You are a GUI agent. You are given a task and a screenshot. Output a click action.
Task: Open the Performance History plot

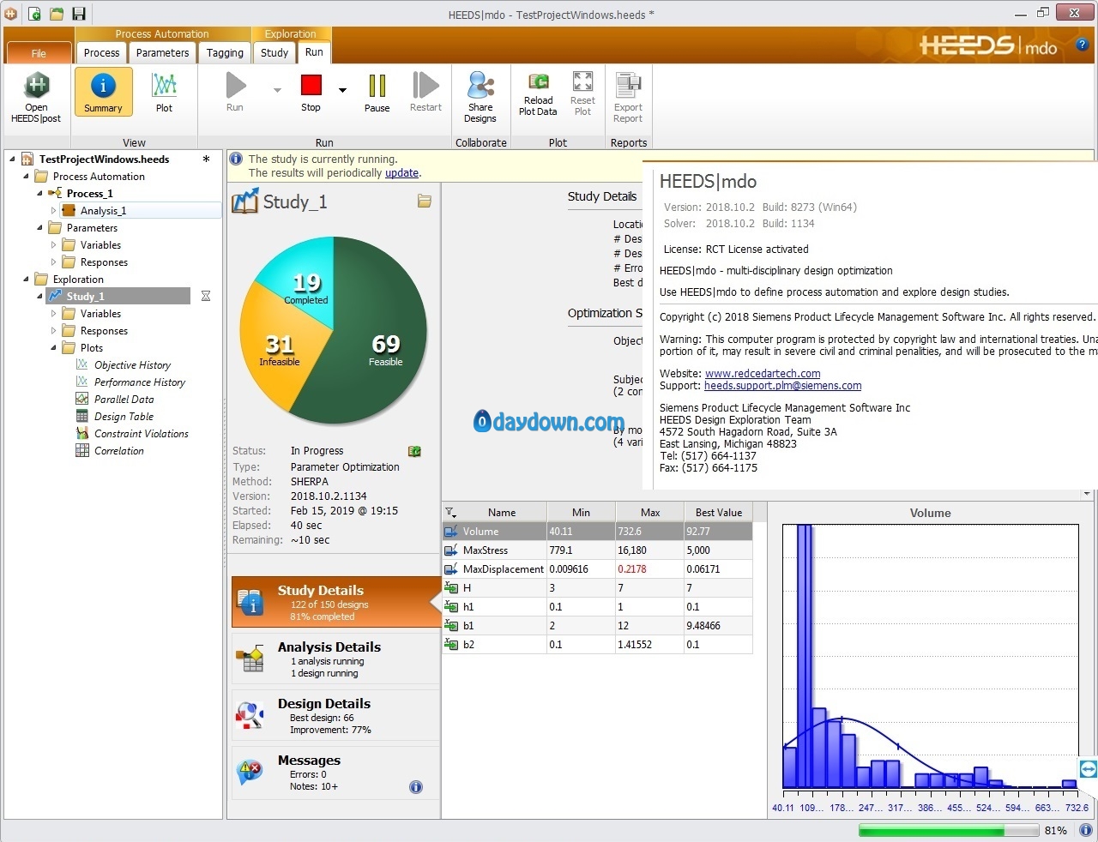pos(140,382)
